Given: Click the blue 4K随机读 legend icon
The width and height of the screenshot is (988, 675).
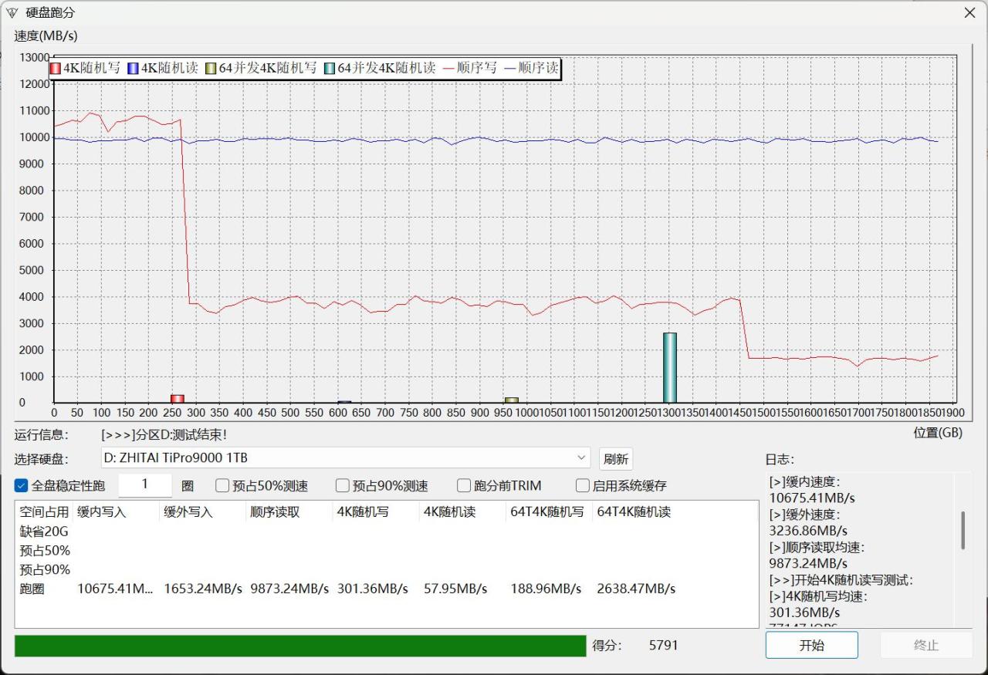Looking at the screenshot, I should 133,68.
